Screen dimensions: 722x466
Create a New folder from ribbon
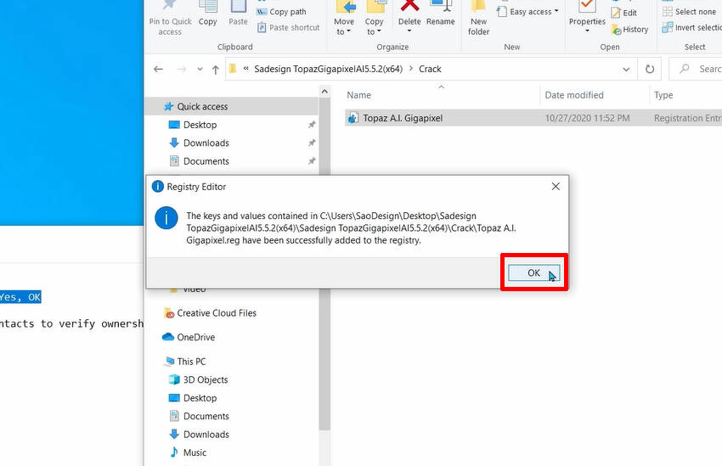pyautogui.click(x=479, y=19)
